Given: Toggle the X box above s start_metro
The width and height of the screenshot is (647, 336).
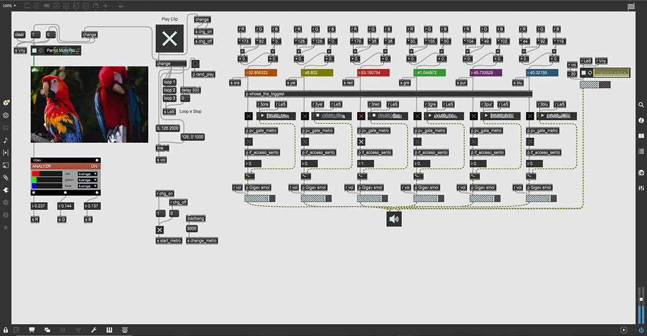Looking at the screenshot, I should tap(160, 230).
